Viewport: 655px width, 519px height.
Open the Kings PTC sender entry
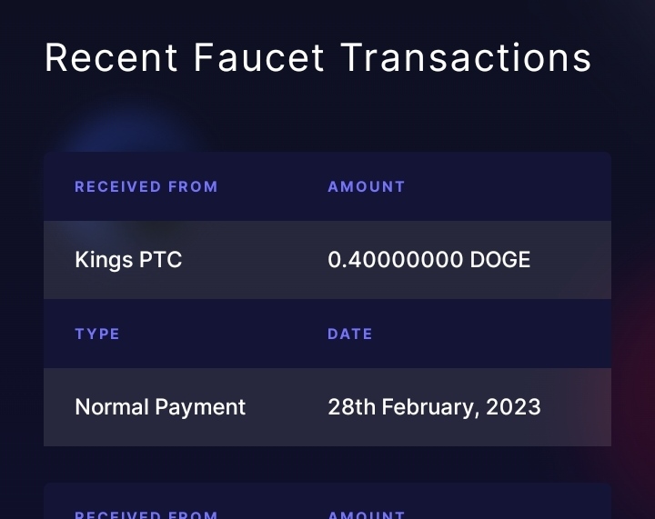click(x=128, y=260)
